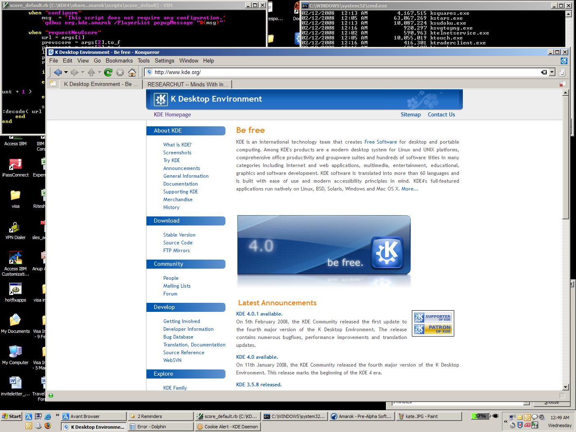This screenshot has height=432, width=576.
Task: Select the inviteletter Word document icon
Action: coord(15,386)
